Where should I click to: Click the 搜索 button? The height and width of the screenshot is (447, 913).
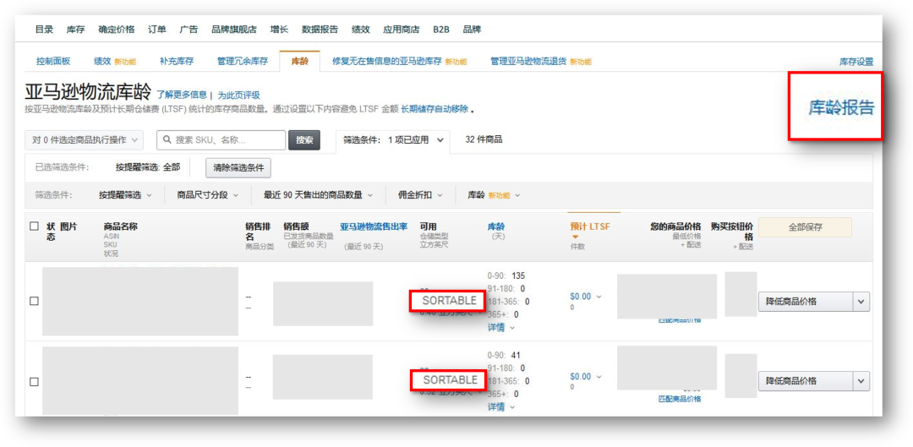(x=304, y=139)
